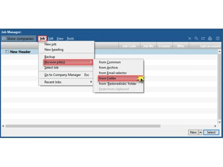Open the View menu

tap(60, 39)
